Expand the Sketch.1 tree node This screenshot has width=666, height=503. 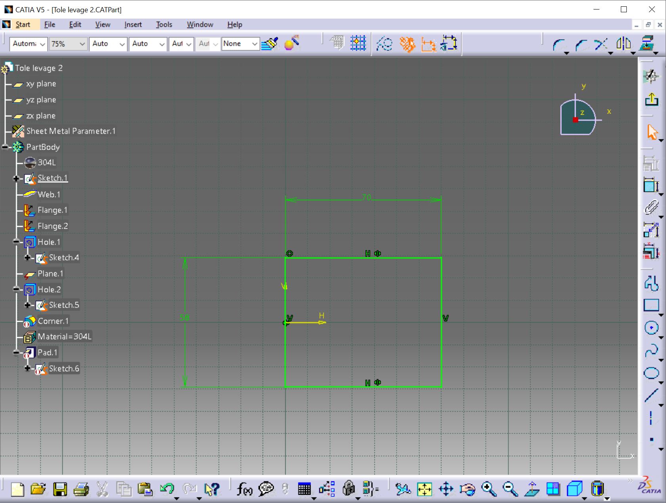coord(16,178)
